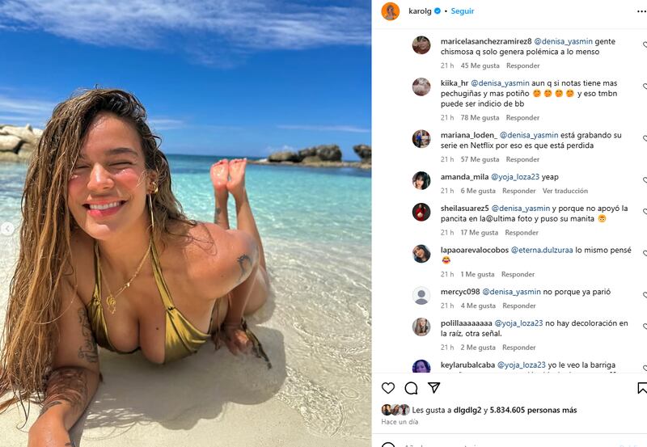Share the post with the paper plane icon
647x447 pixels.
pyautogui.click(x=433, y=388)
